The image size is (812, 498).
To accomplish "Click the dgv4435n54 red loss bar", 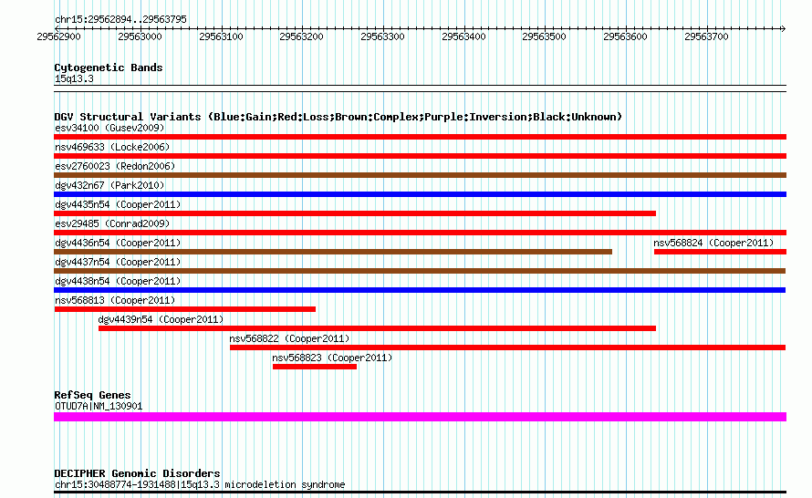I will pos(355,213).
